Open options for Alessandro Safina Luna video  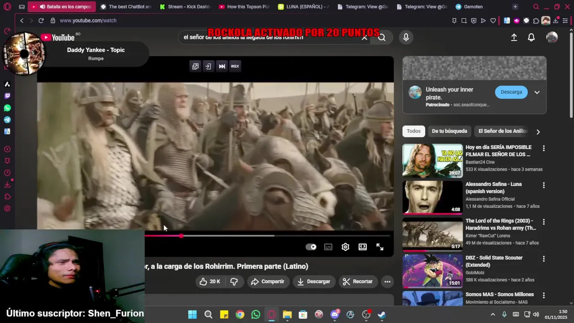coord(544,185)
